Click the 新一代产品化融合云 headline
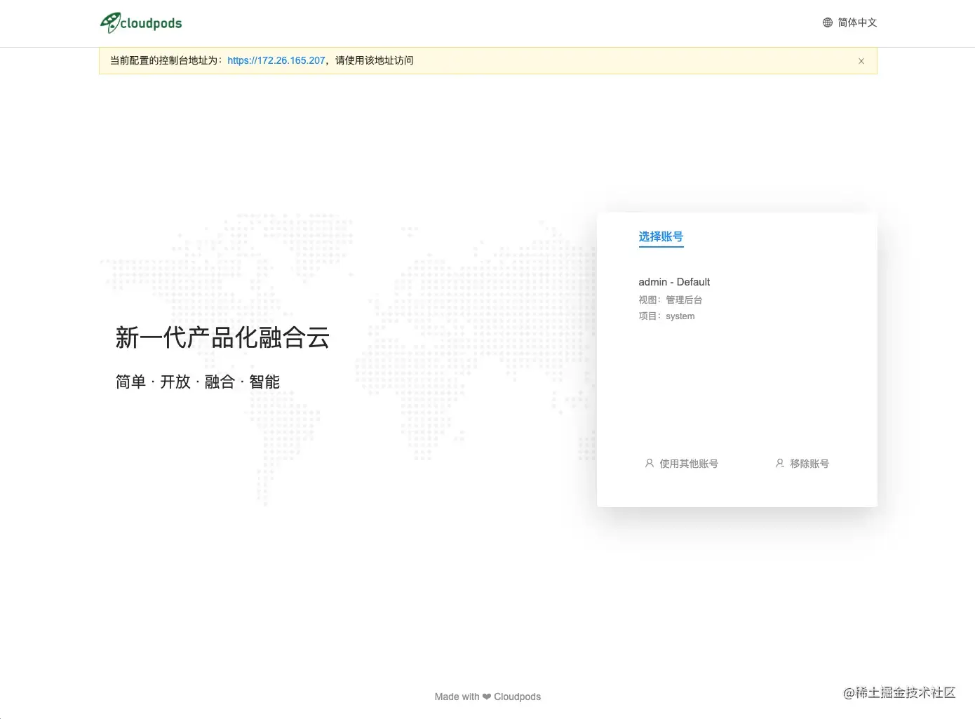Screen dimensions: 975x719 tap(222, 337)
